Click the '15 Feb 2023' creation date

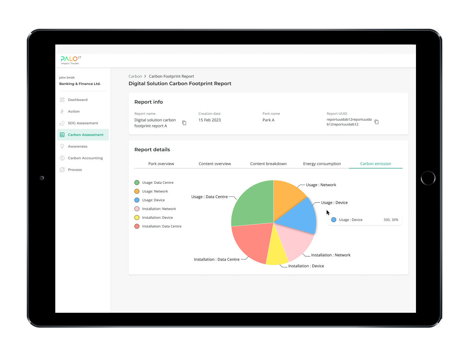[210, 120]
